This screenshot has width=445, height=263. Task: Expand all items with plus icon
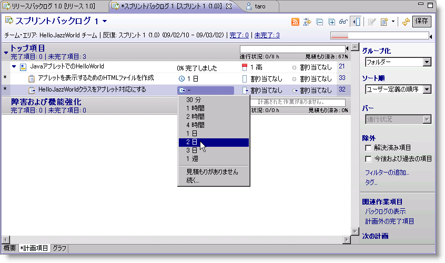click(x=331, y=22)
